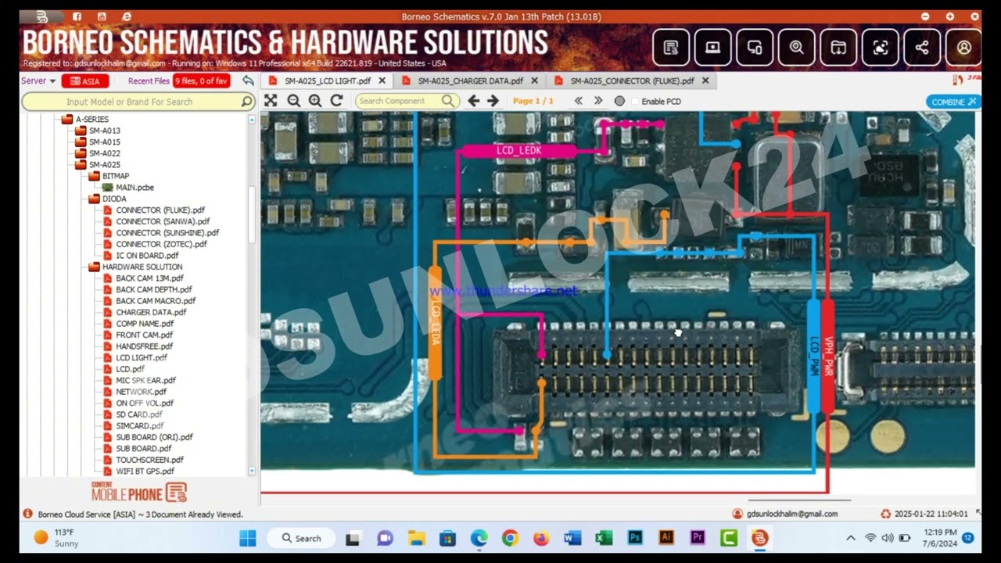The image size is (1001, 563).
Task: Open Google Chrome from the taskbar
Action: pyautogui.click(x=510, y=538)
